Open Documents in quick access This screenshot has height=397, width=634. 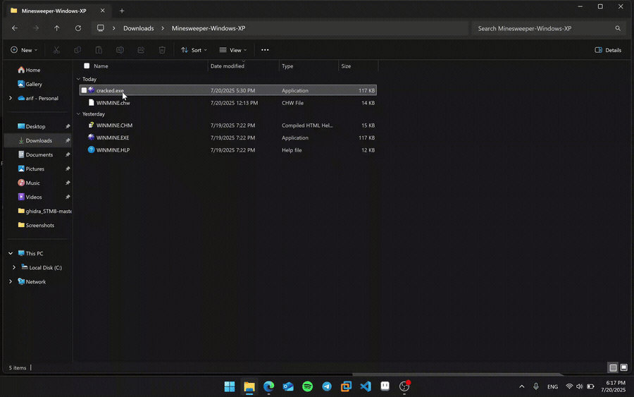pyautogui.click(x=39, y=154)
